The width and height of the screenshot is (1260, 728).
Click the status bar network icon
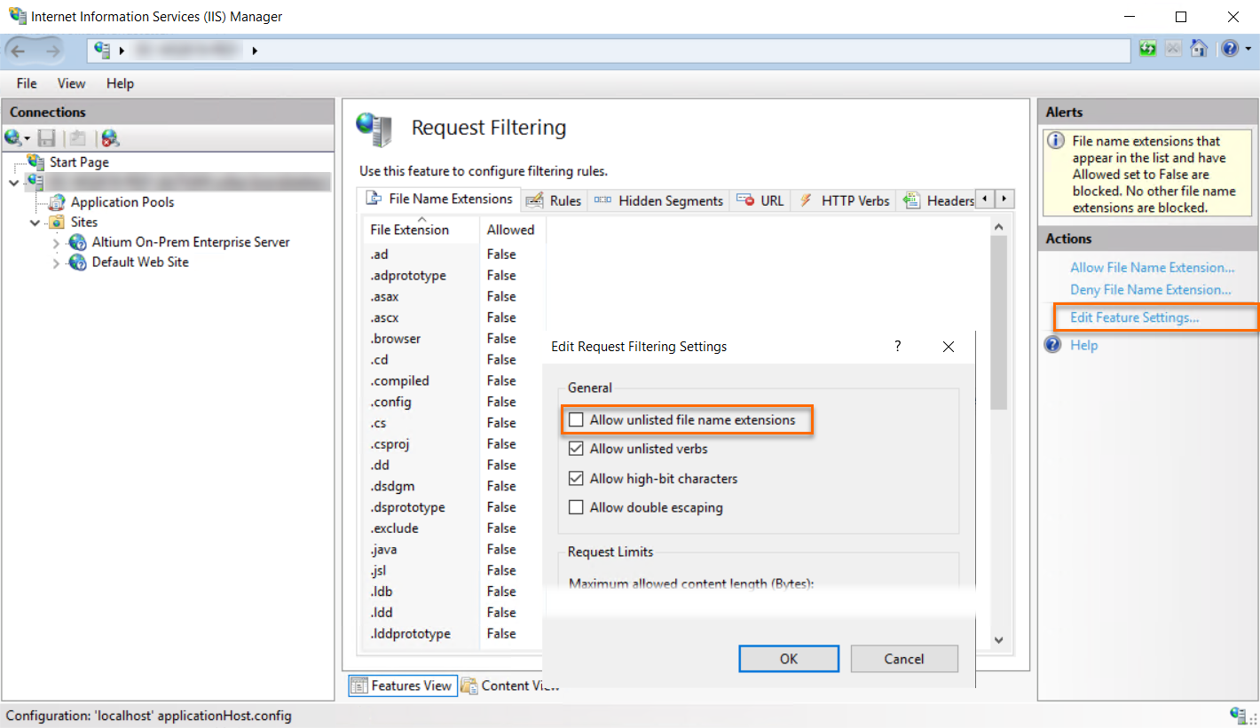click(x=1240, y=715)
